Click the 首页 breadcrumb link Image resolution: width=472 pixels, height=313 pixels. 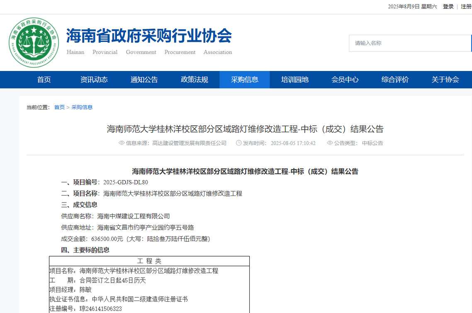pos(59,107)
